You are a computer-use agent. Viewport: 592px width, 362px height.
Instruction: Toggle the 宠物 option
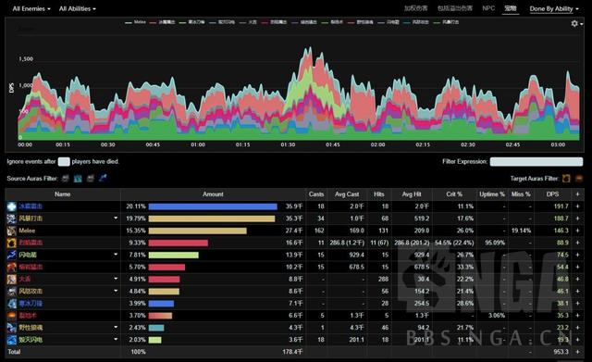tap(511, 8)
